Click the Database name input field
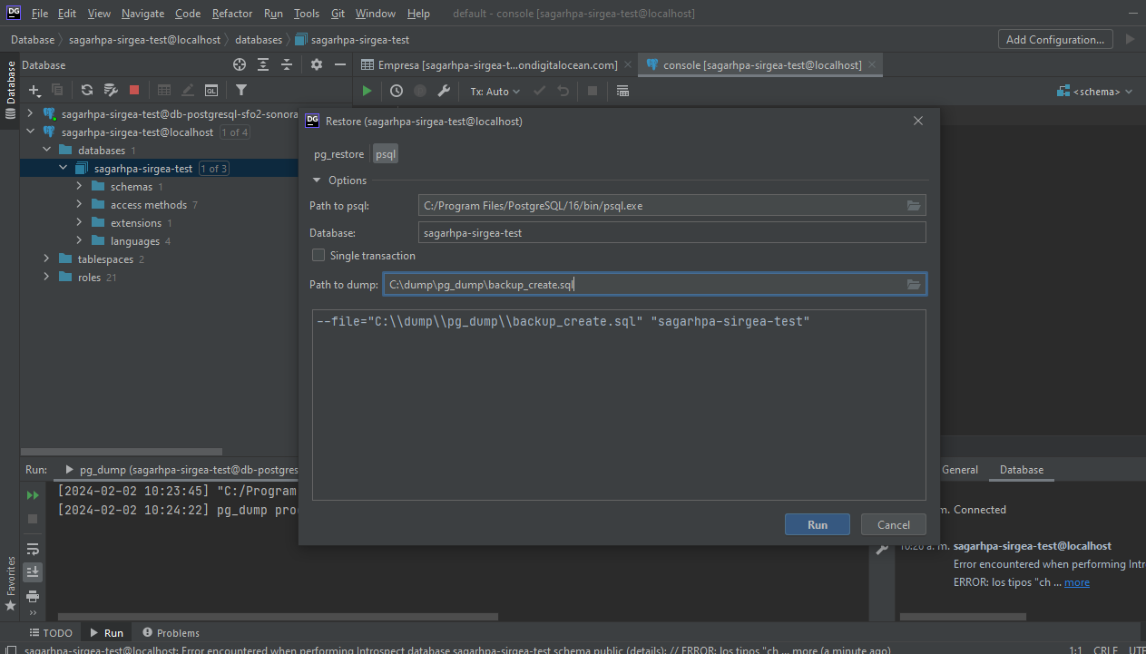 (x=672, y=232)
